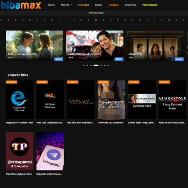Image resolution: width=188 pixels, height=188 pixels.
Task: Jump to third carousel dot
Action: click(91, 65)
